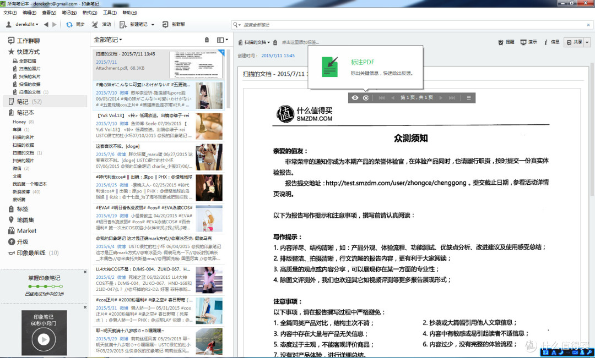The height and width of the screenshot is (358, 595).
Task: Click the tag filter icon in note list header
Action: click(x=207, y=40)
